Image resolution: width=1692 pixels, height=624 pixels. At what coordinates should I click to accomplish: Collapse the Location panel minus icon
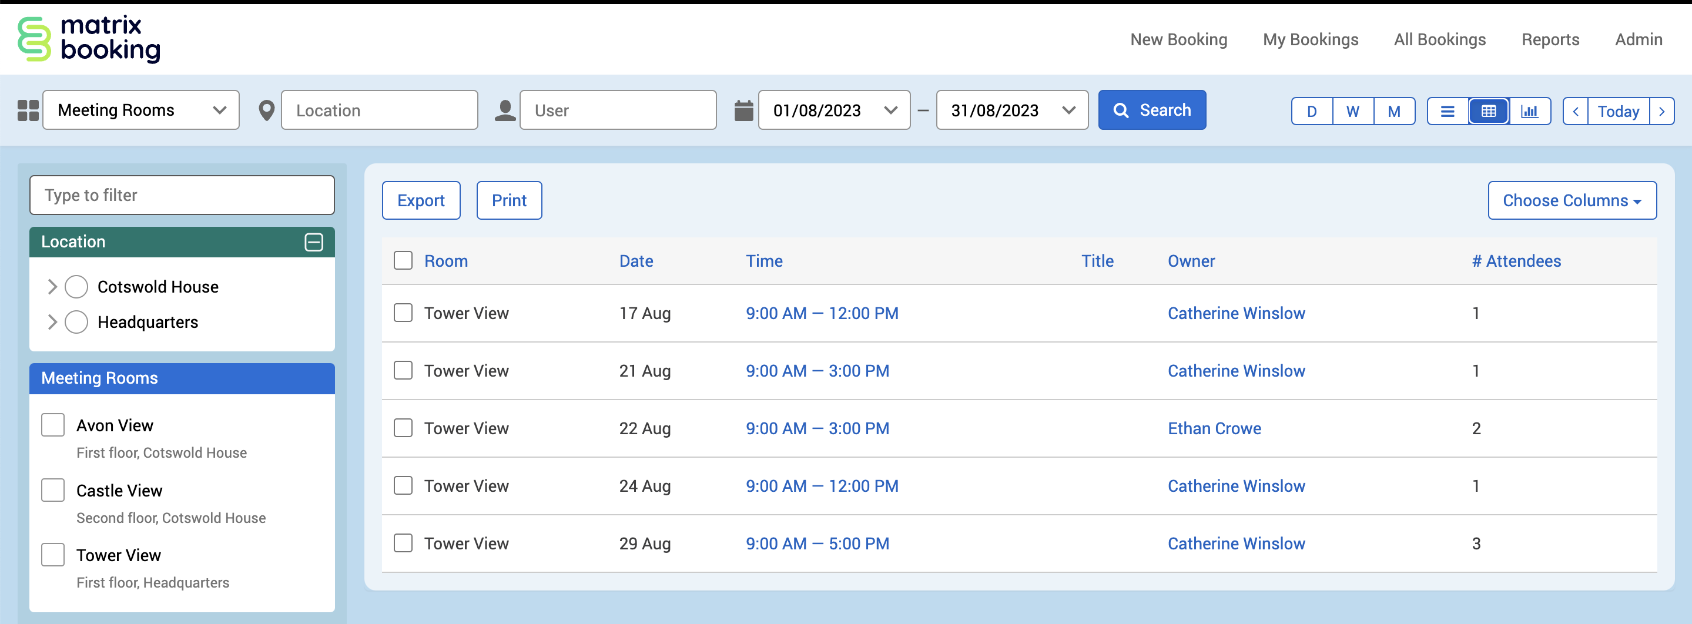pos(314,241)
